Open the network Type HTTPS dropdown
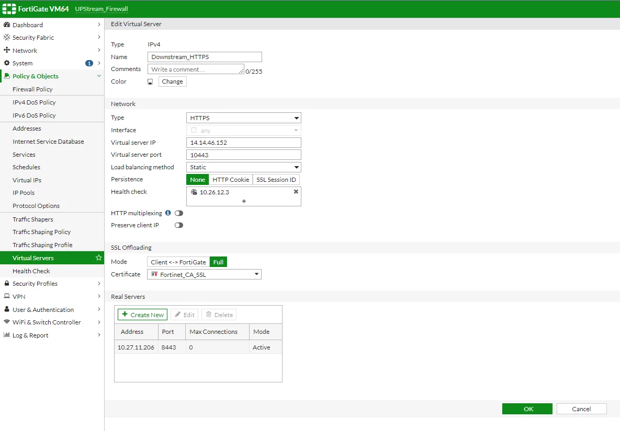 click(244, 118)
